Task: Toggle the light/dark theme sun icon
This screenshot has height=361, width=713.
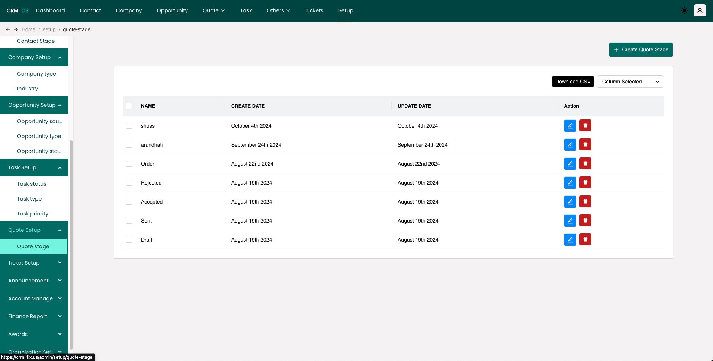Action: point(684,11)
